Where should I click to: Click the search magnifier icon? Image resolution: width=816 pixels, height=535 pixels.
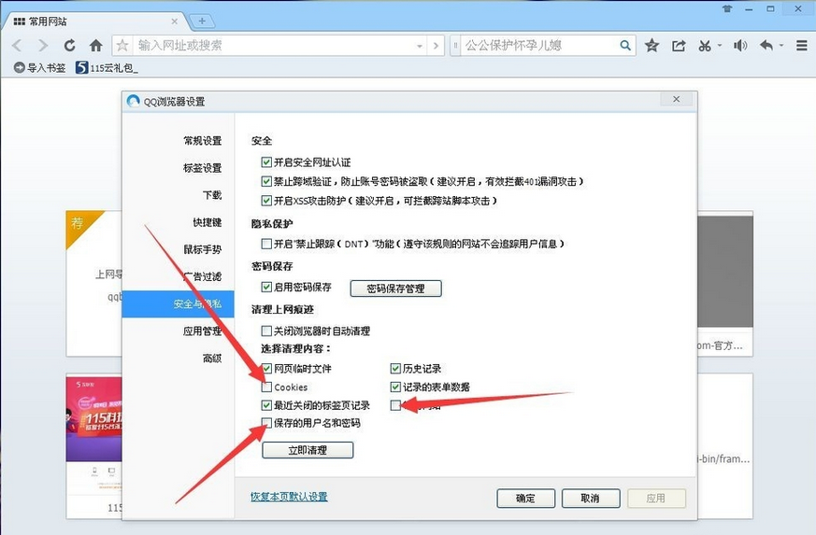(625, 45)
